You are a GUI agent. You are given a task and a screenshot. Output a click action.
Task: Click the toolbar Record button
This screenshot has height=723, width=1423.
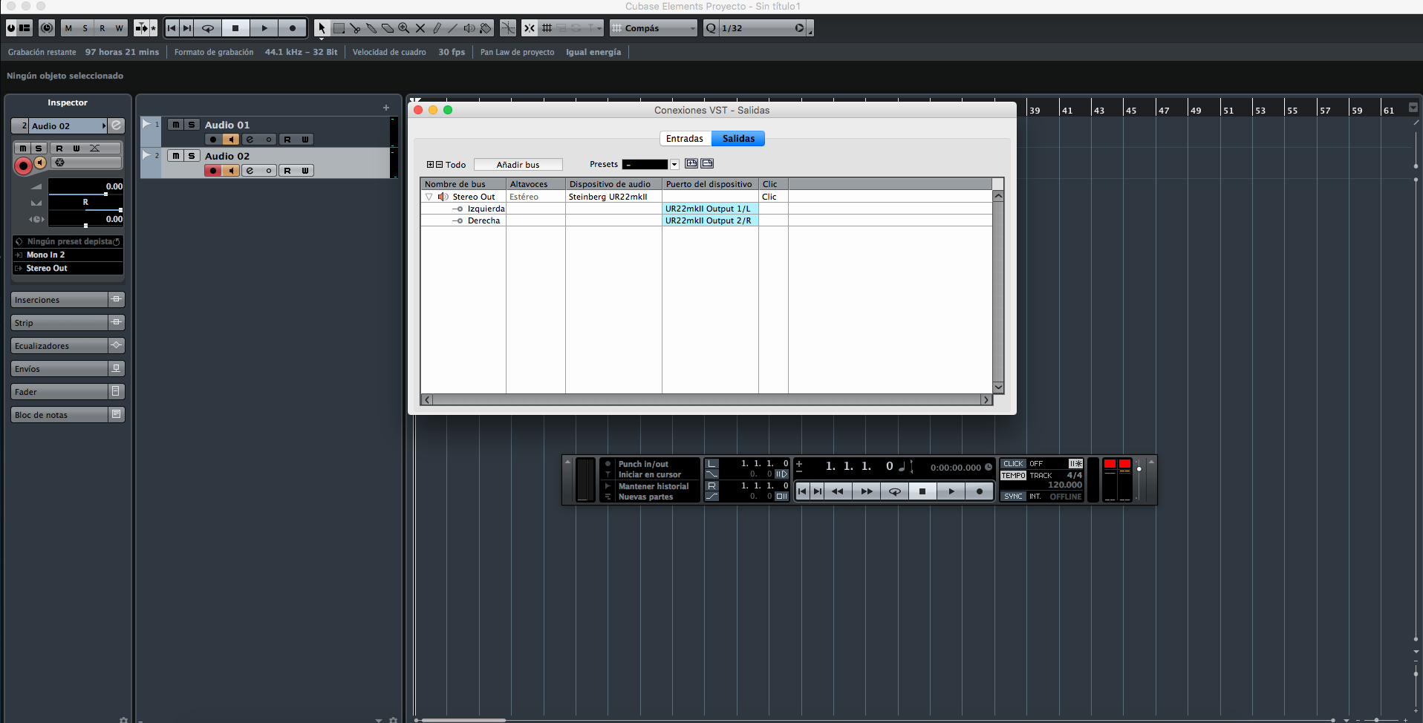click(293, 28)
